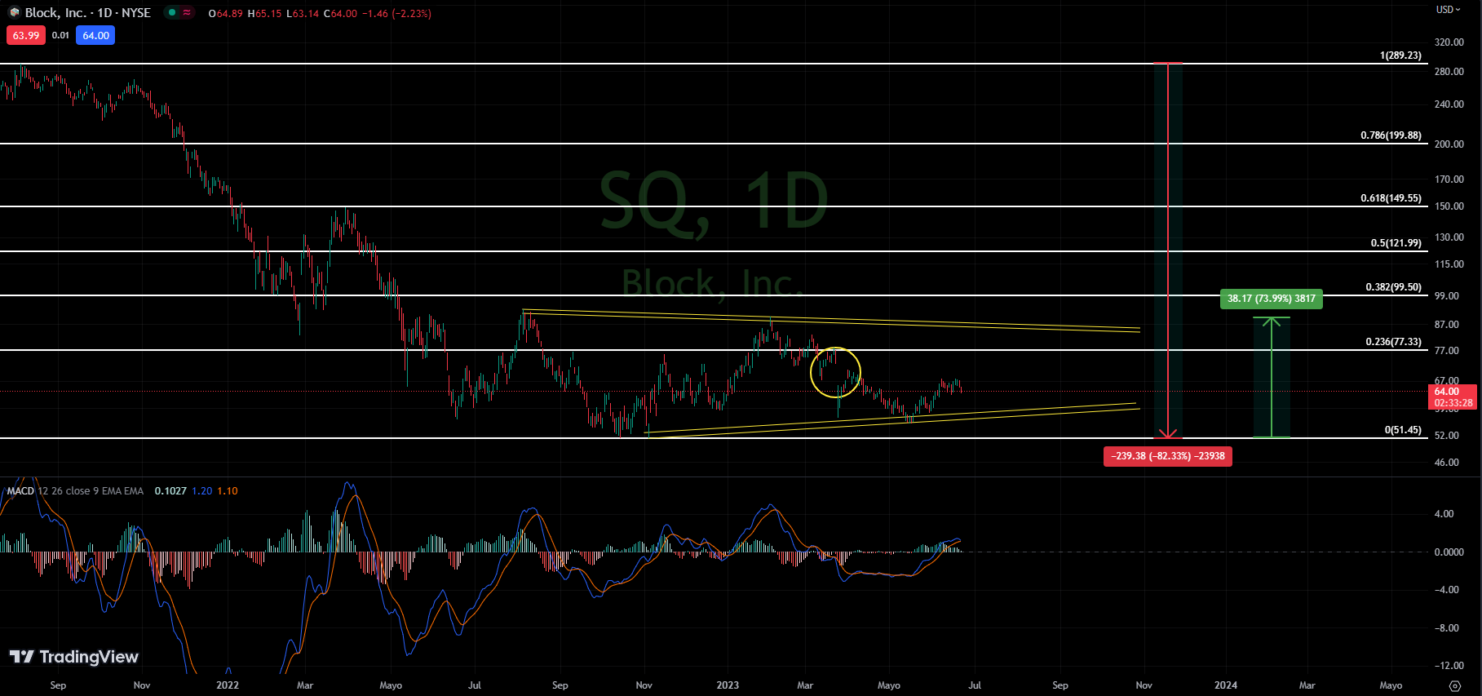
Task: Click the low price L63.14 value
Action: (303, 14)
